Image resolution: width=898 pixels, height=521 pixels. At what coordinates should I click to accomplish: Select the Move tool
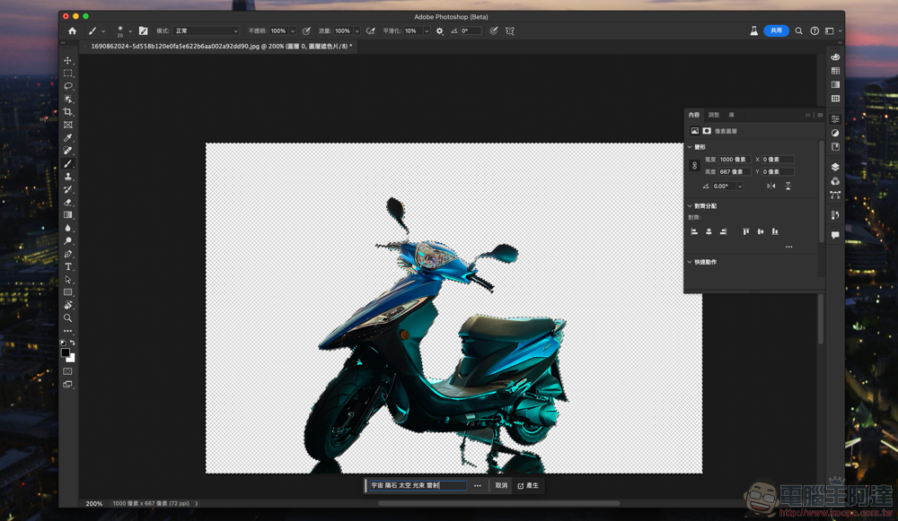point(67,61)
